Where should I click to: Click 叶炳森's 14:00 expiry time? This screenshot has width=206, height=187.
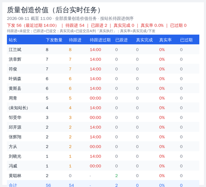click(x=95, y=79)
